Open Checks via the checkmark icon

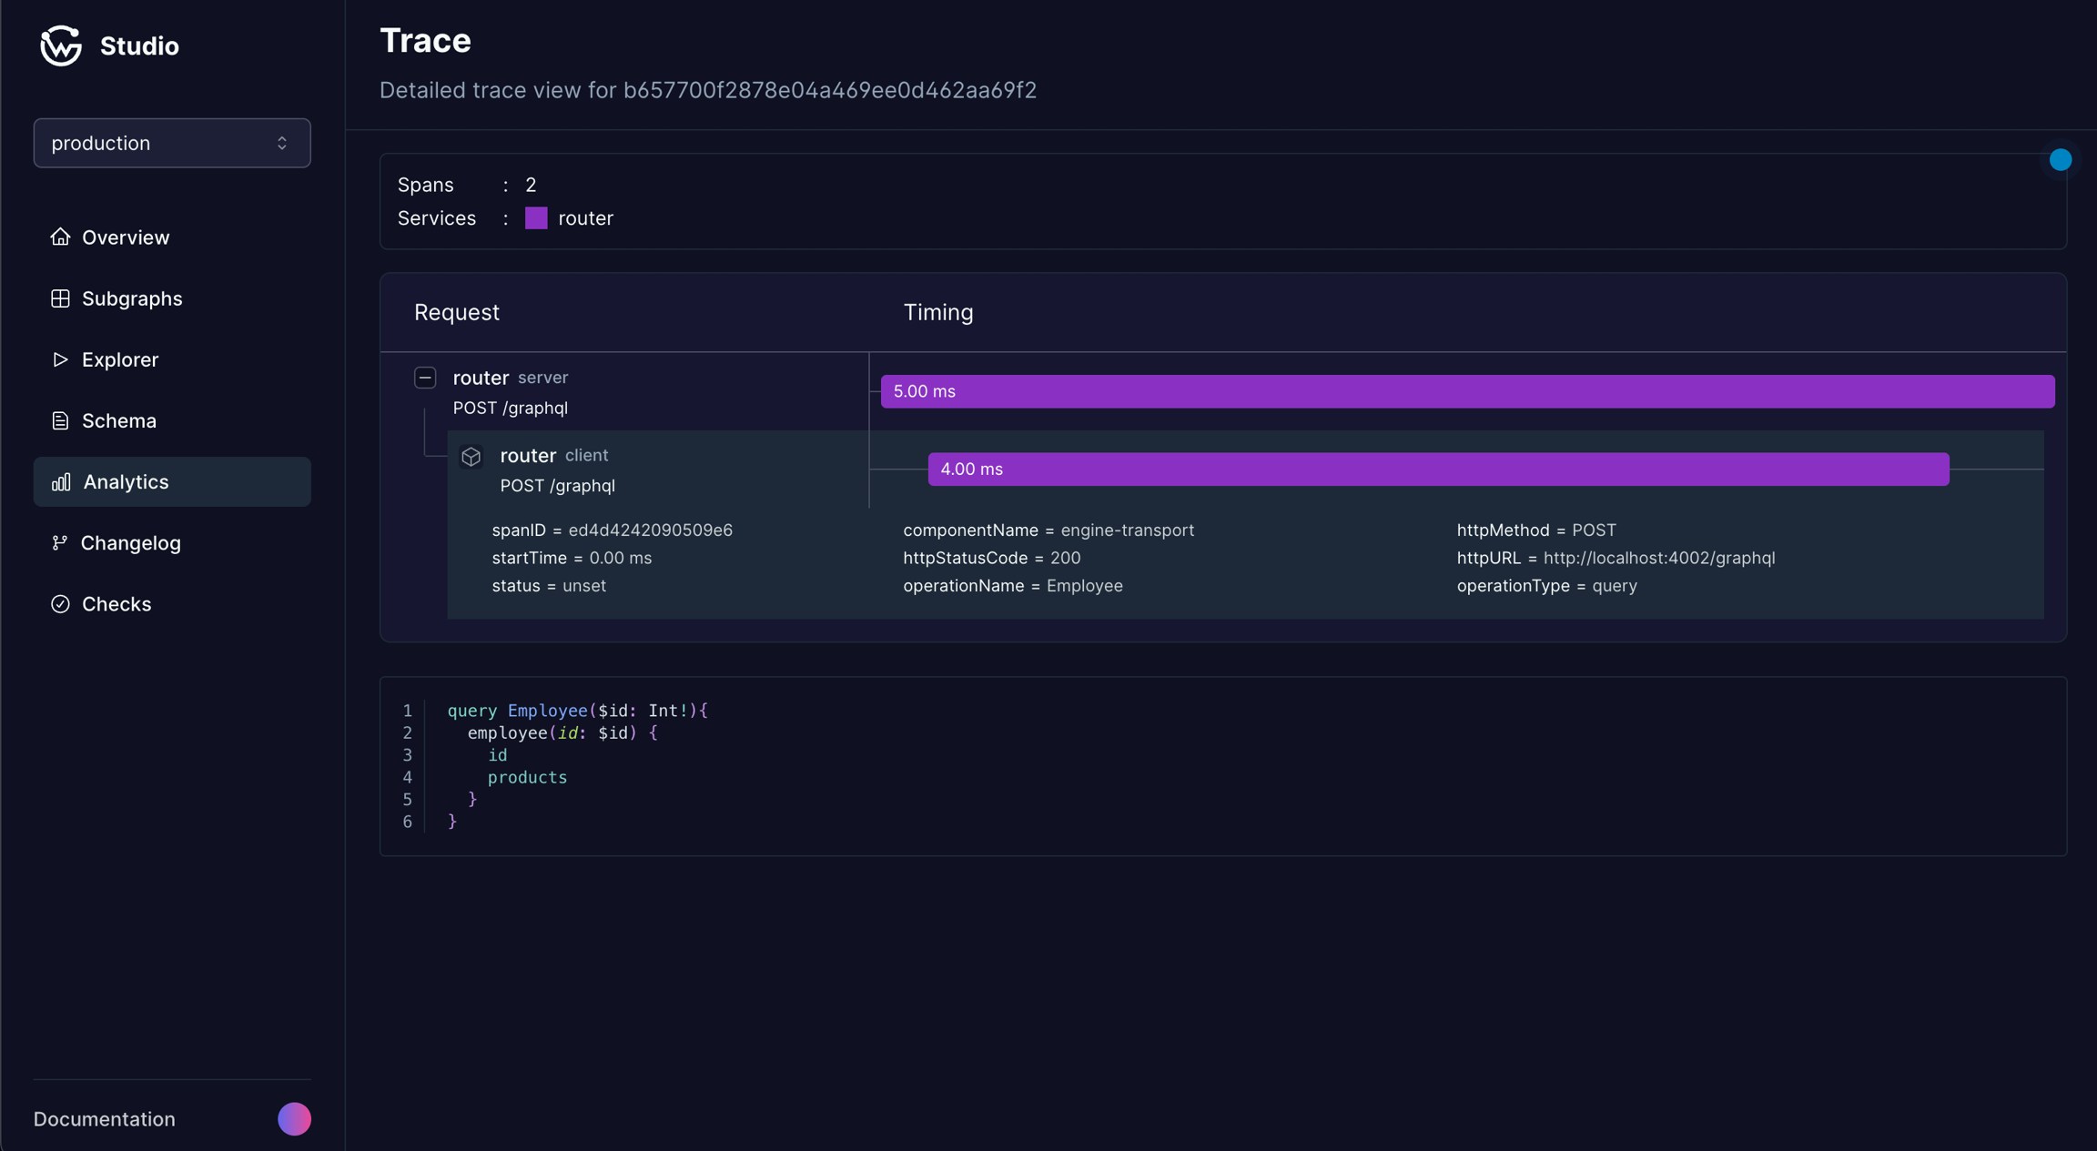point(59,603)
